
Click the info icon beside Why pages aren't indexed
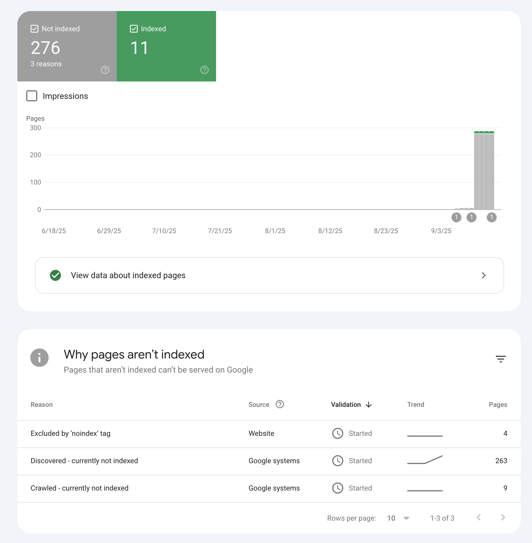(x=39, y=358)
